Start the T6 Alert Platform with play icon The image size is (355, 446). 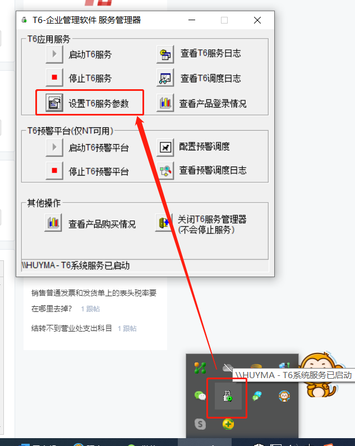point(54,148)
